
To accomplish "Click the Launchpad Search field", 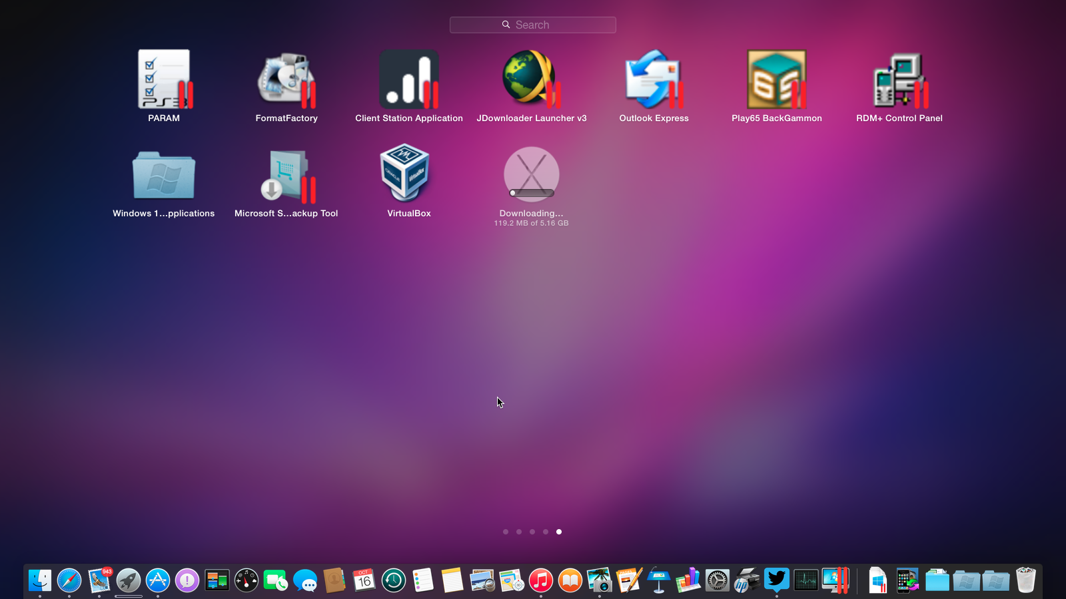I will pyautogui.click(x=533, y=25).
